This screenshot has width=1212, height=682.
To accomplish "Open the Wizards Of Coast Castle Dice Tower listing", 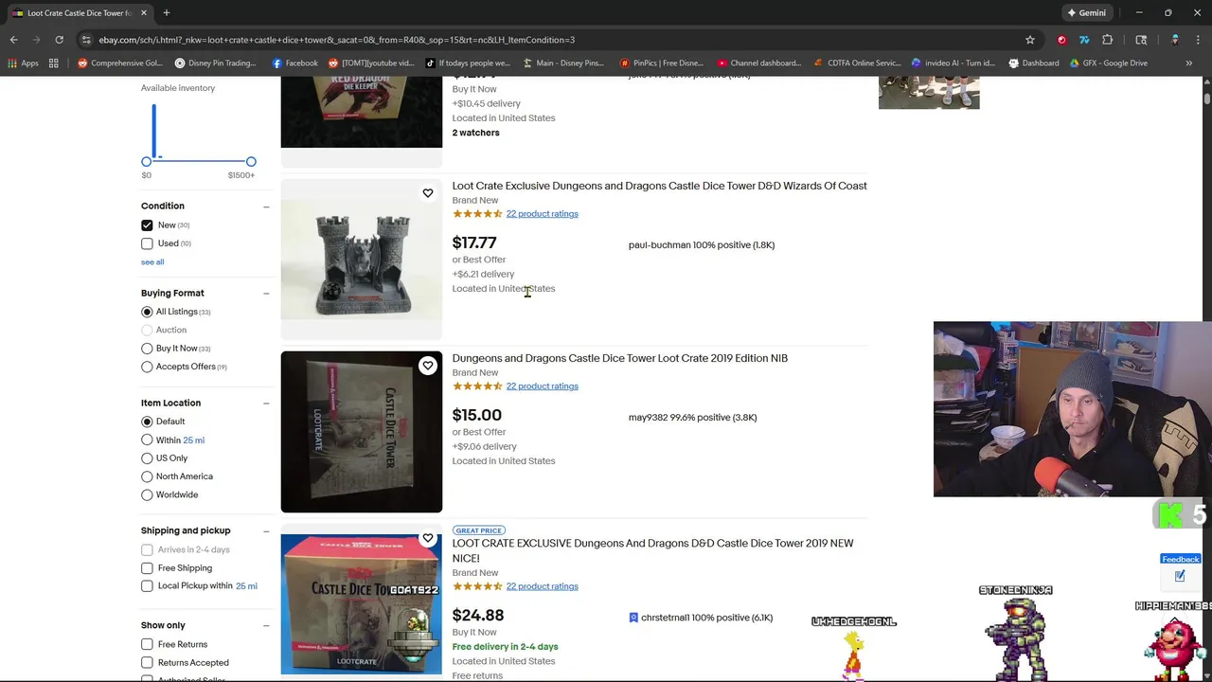I will (659, 186).
